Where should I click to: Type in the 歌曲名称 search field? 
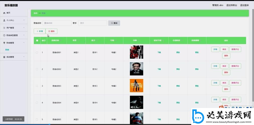[57, 23]
